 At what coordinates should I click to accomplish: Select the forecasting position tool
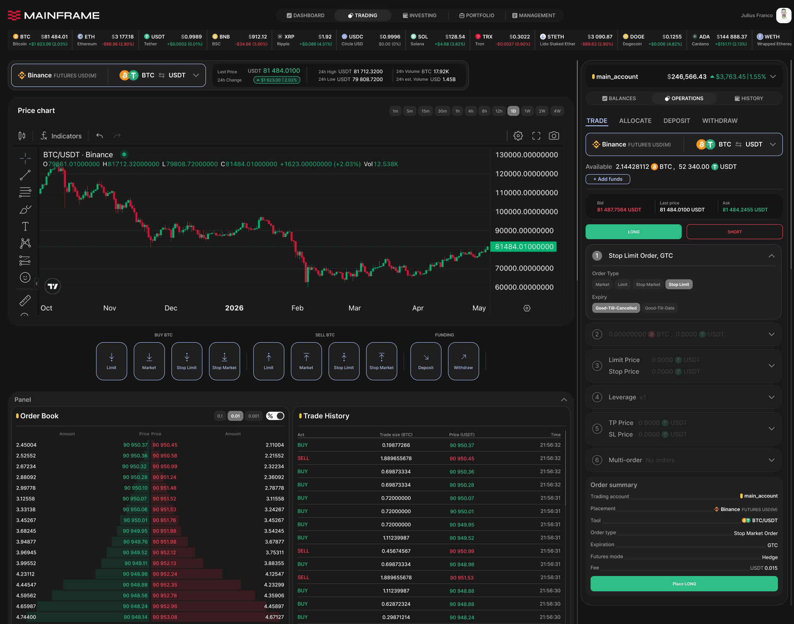[25, 260]
